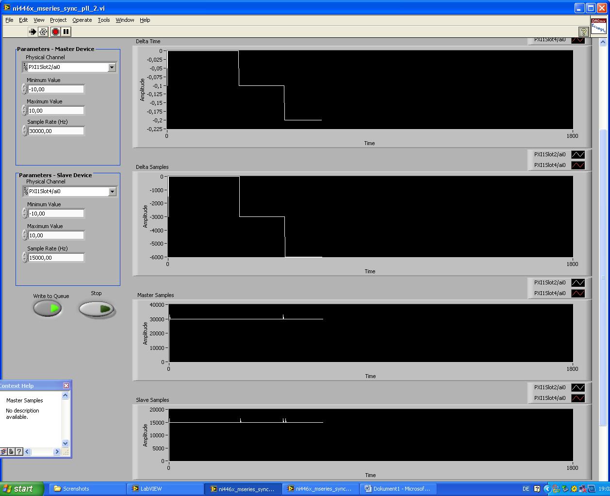Image resolution: width=610 pixels, height=496 pixels.
Task: Switch to LabVIEW taskbar button
Action: 165,489
